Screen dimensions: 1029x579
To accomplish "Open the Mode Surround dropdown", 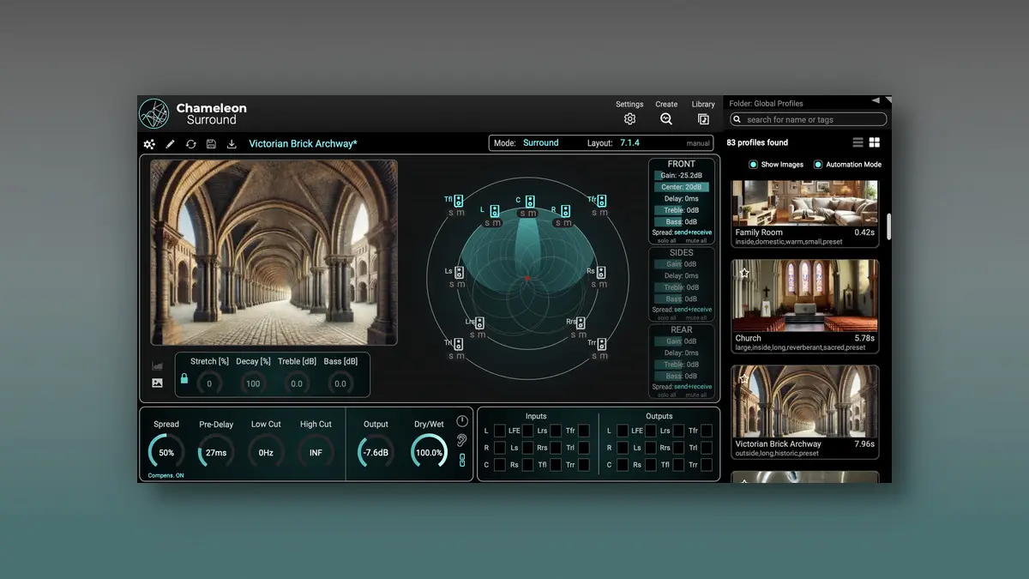I will click(541, 143).
